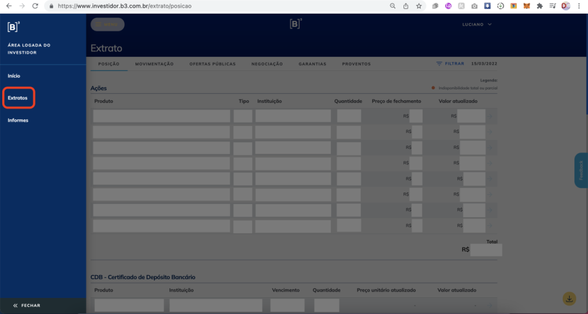Open the Feedback side tab
This screenshot has height=314, width=588.
581,170
